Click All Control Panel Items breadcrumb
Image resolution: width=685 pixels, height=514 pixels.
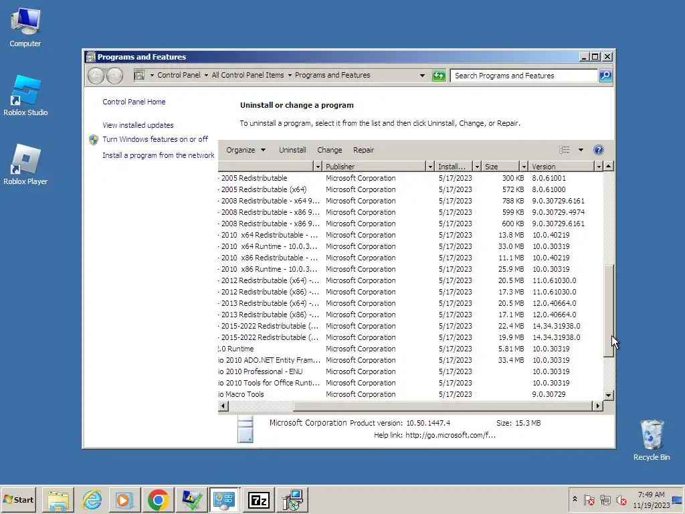[248, 75]
